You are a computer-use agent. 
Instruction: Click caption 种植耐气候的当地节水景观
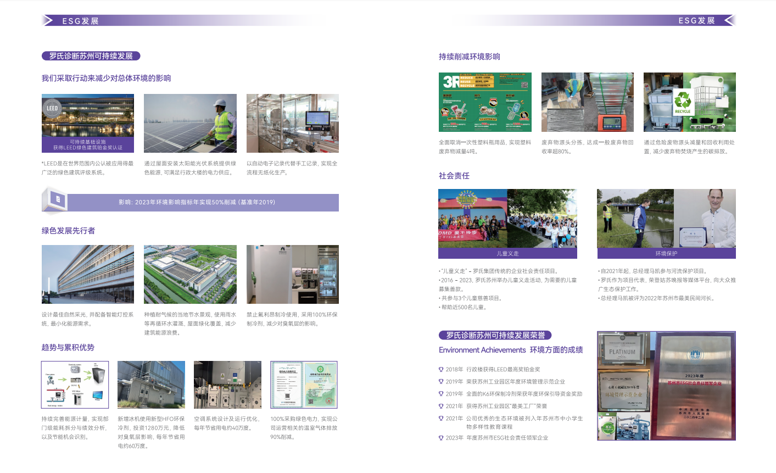190,324
